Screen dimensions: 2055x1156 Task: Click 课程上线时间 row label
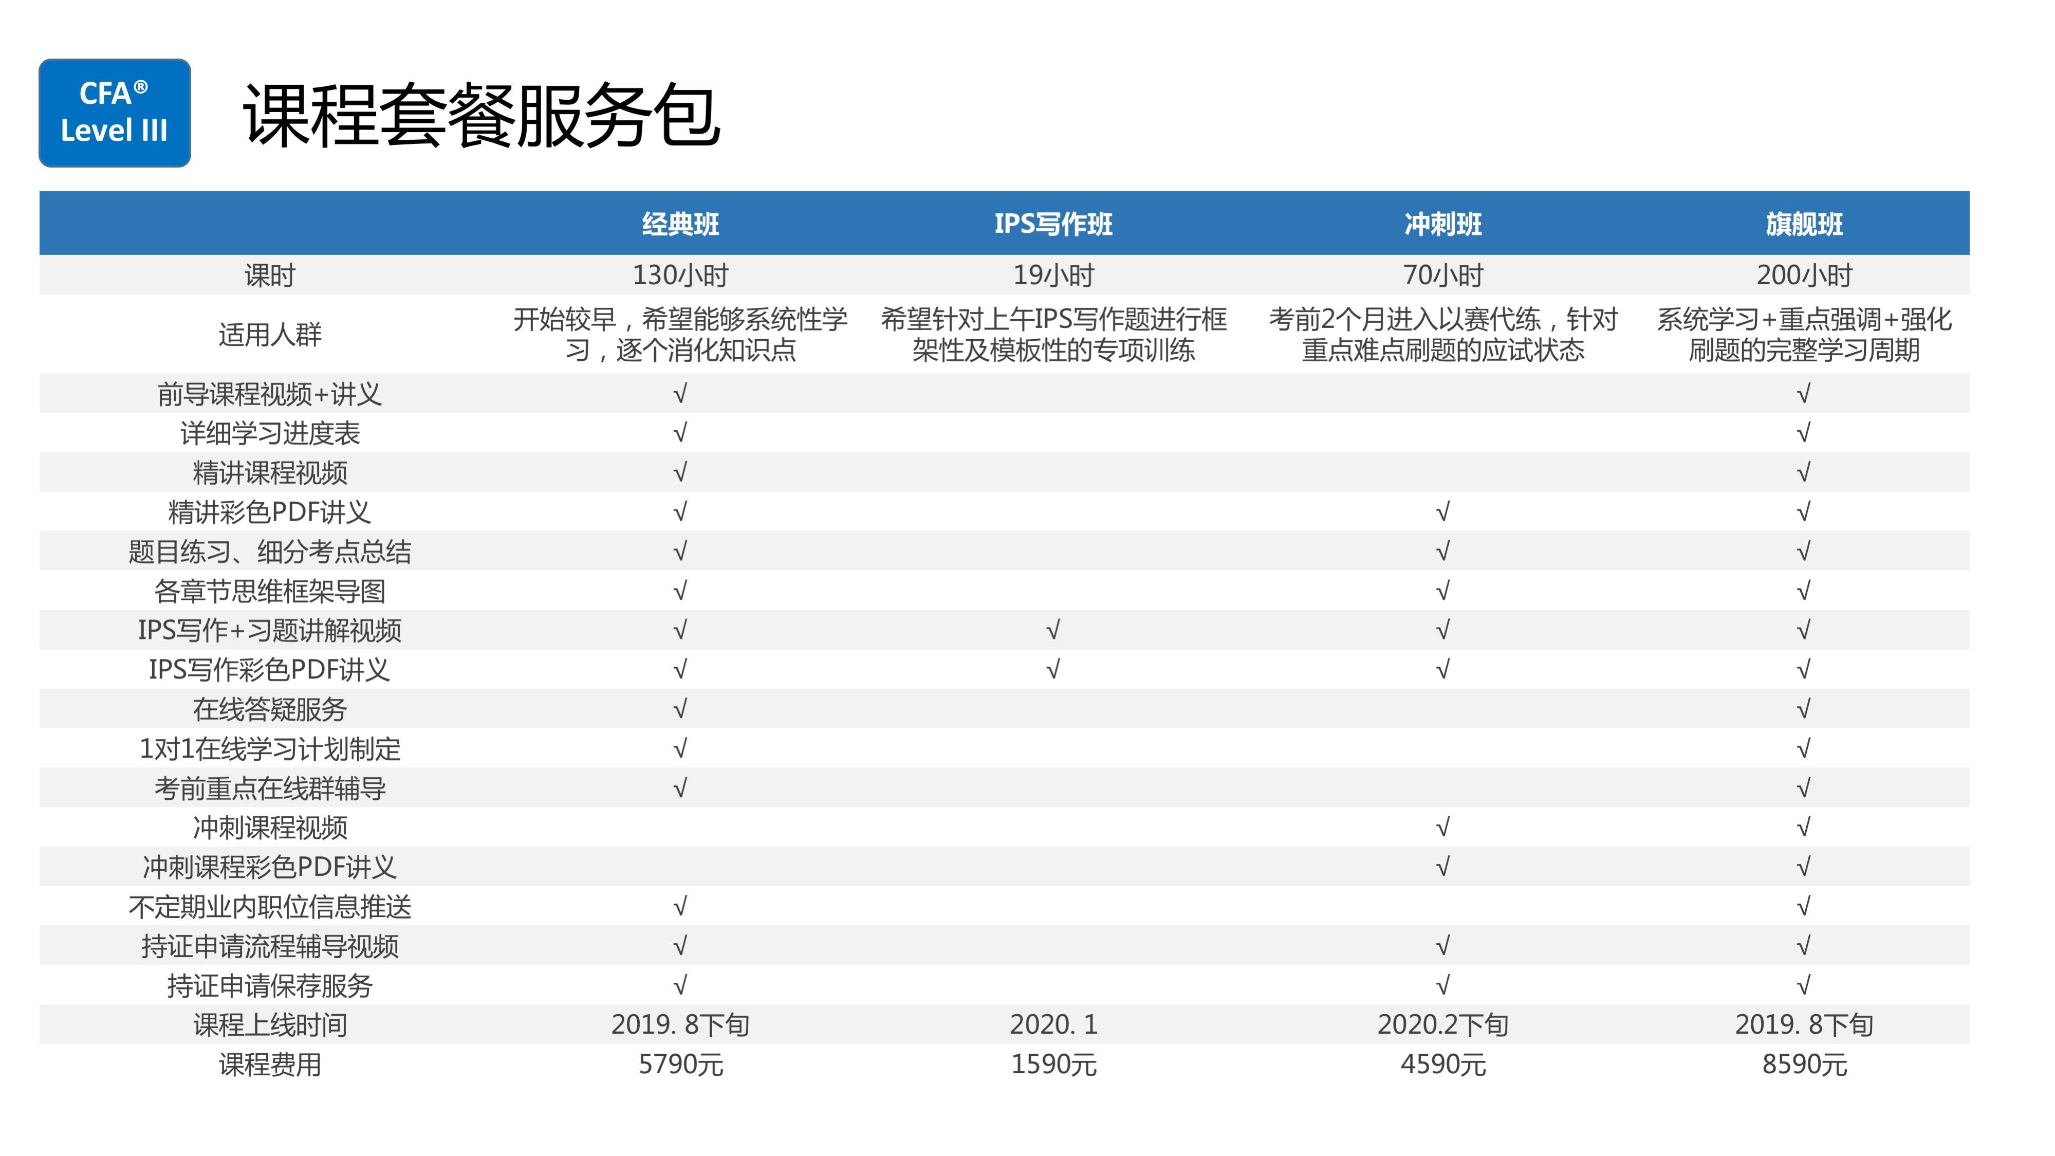[270, 1024]
